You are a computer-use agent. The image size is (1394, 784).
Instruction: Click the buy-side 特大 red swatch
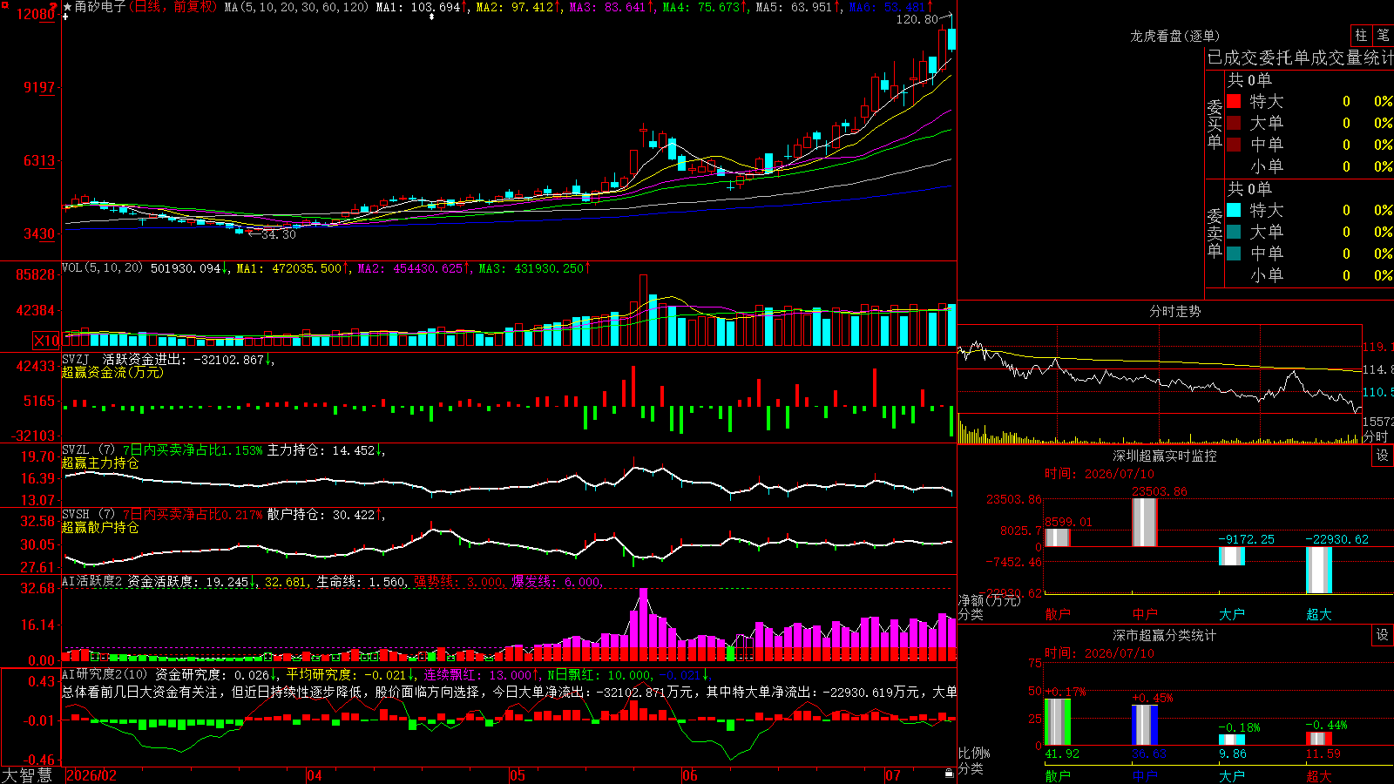click(1234, 101)
